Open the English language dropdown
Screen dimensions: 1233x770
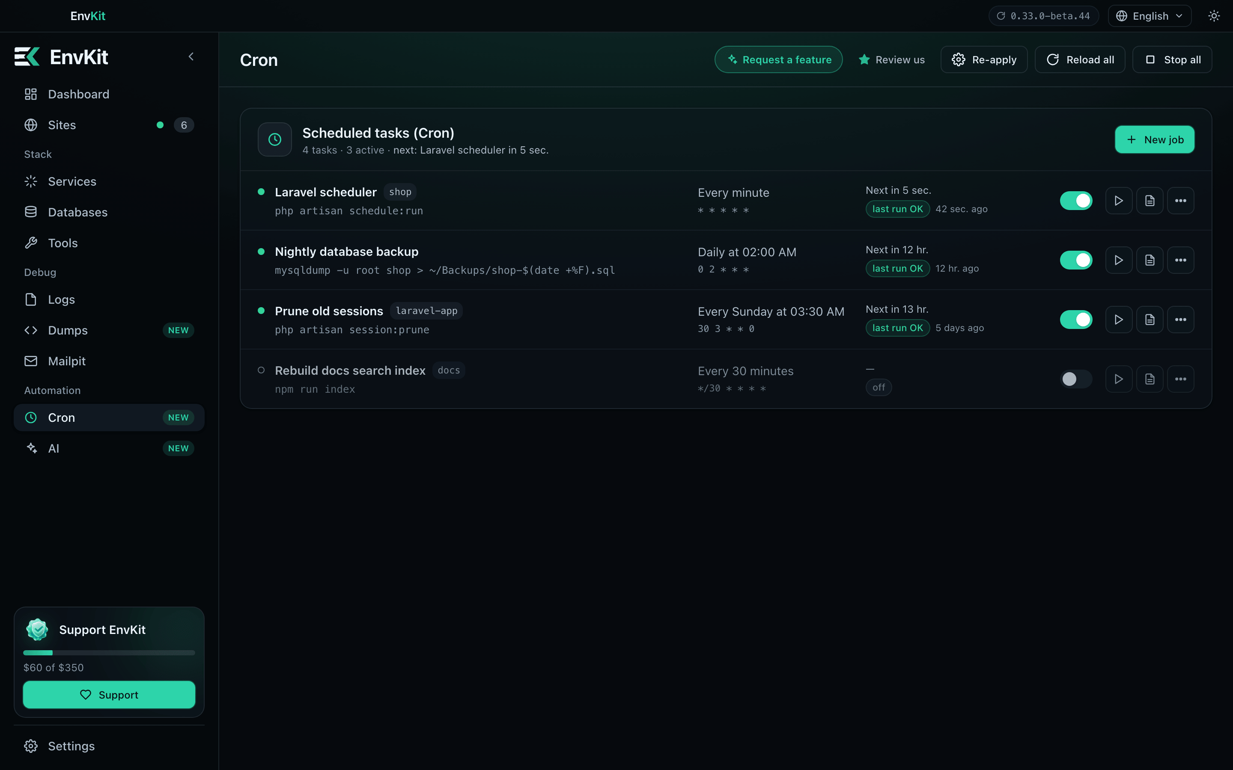click(1150, 16)
